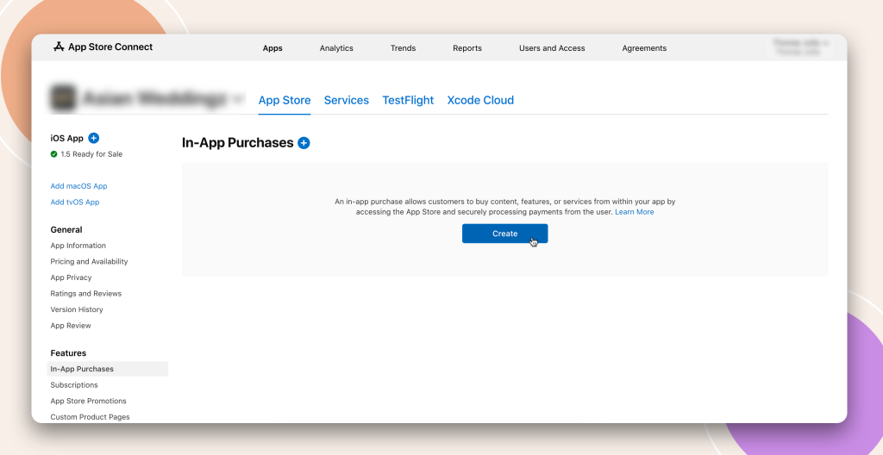This screenshot has width=883, height=455.
Task: Click the iOS App heading text
Action: [67, 139]
